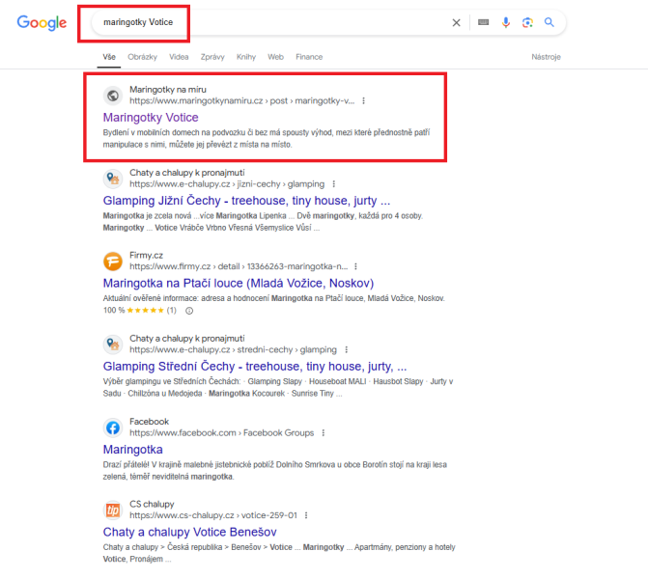Image resolution: width=648 pixels, height=579 pixels.
Task: Open the Finance tab
Action: [x=309, y=57]
